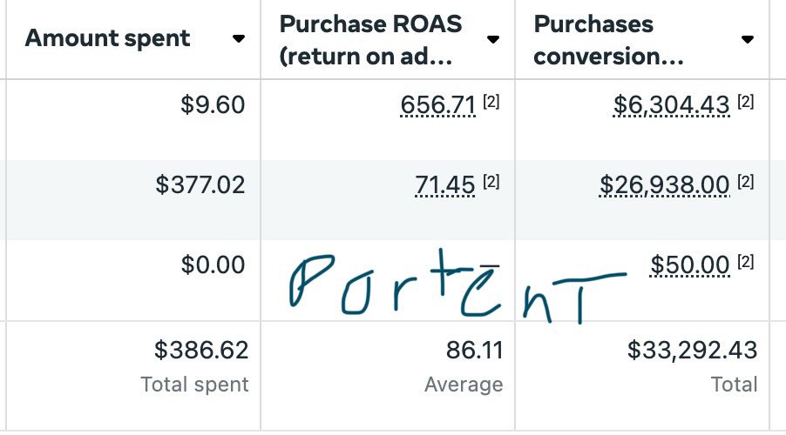This screenshot has height=435, width=786.
Task: Click the Purchases conversion column header text
Action: tap(607, 39)
